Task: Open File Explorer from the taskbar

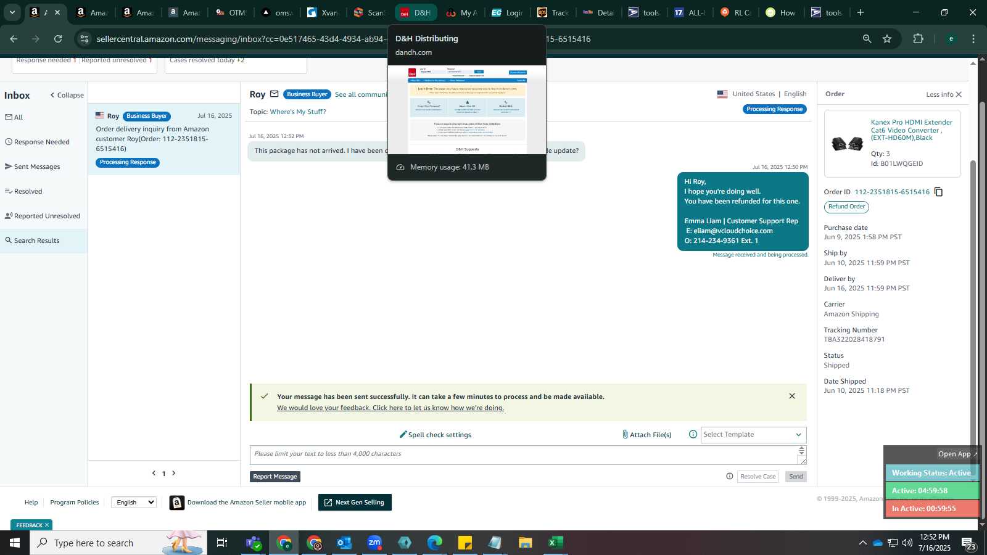Action: tap(526, 543)
